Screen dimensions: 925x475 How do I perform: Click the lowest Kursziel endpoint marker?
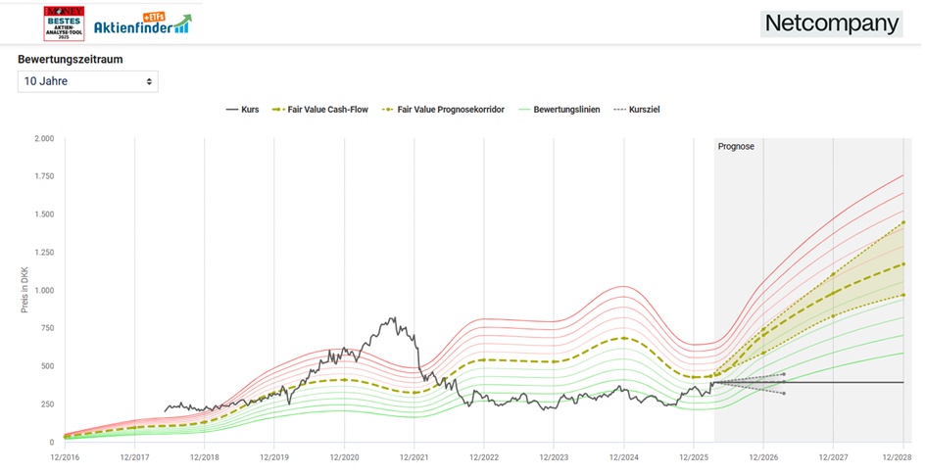click(x=783, y=393)
